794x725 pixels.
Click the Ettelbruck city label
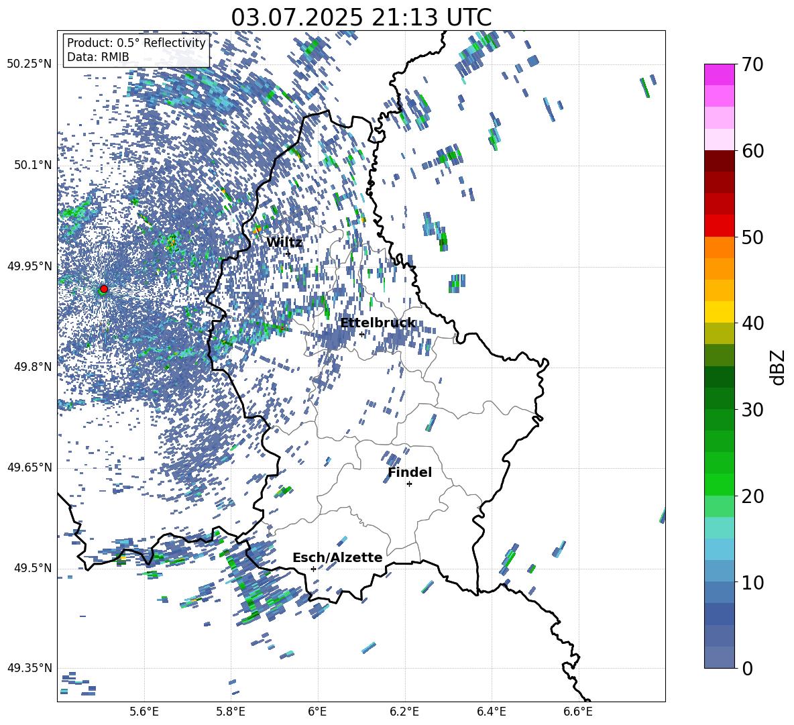(x=378, y=323)
